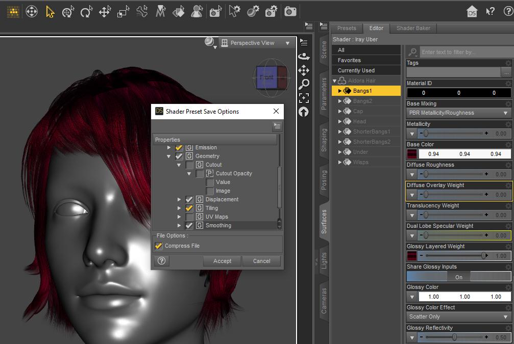Activate the Universal Translate move tool

(105, 12)
